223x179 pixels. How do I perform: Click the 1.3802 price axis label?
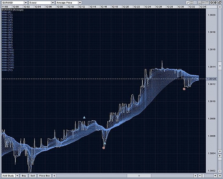tap(212, 170)
